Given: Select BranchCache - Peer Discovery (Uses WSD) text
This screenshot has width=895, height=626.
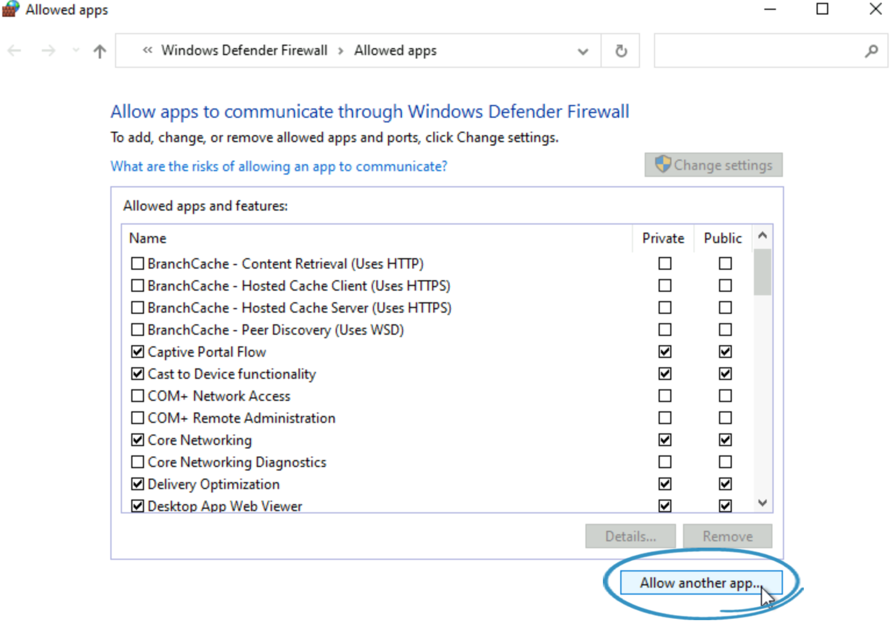Looking at the screenshot, I should click(276, 330).
